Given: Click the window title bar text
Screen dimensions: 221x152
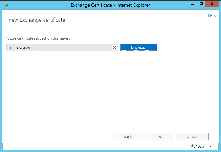Looking at the screenshot, I should click(x=110, y=5).
